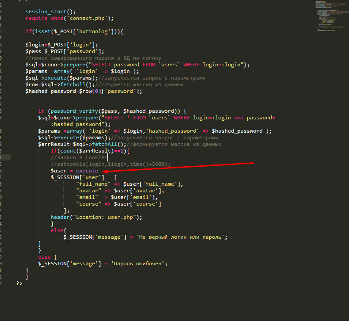Click the "avatar" => $user['avatar'] entry
Viewport: 349px width, 321px height.
(120, 191)
